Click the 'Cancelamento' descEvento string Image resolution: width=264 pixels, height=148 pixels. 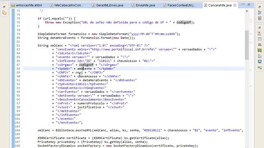(91, 99)
